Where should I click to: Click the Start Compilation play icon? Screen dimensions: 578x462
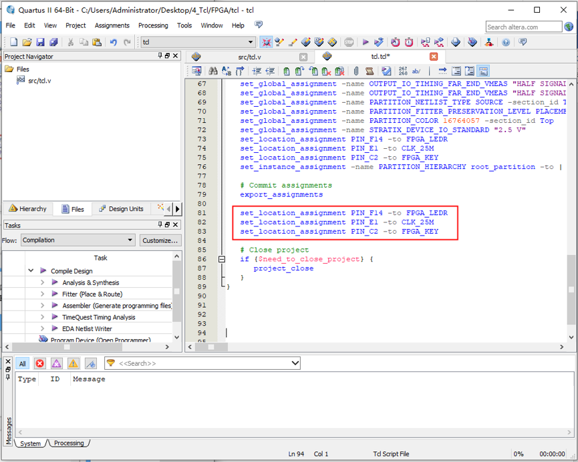click(x=366, y=42)
